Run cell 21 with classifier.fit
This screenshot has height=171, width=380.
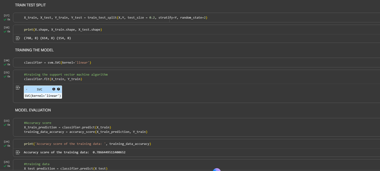(x=7, y=72)
